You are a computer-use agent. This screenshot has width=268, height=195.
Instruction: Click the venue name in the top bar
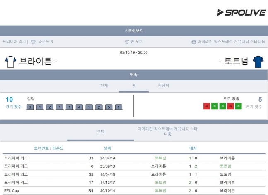click(231, 42)
